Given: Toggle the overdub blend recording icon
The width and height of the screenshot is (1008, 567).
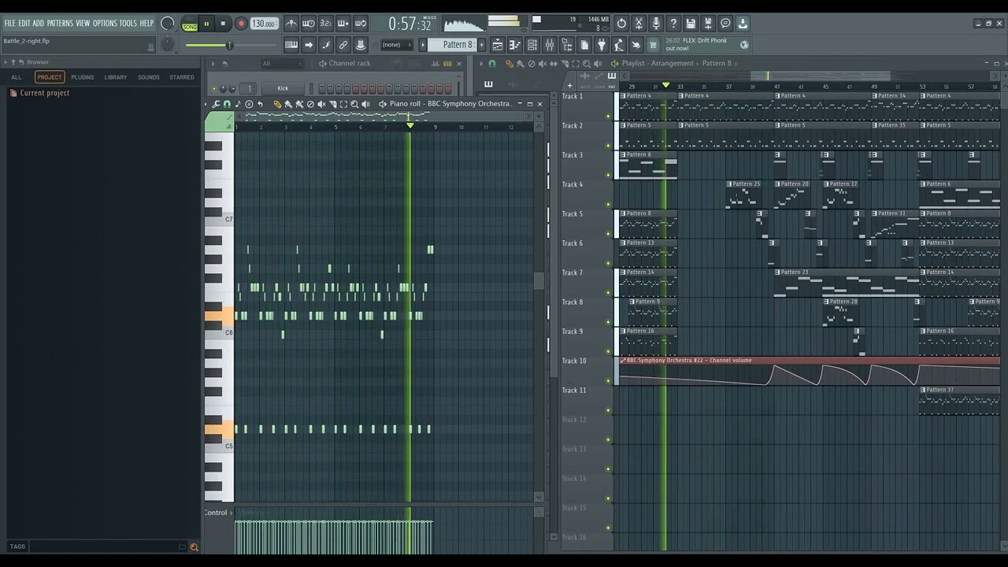Looking at the screenshot, I should 343,24.
